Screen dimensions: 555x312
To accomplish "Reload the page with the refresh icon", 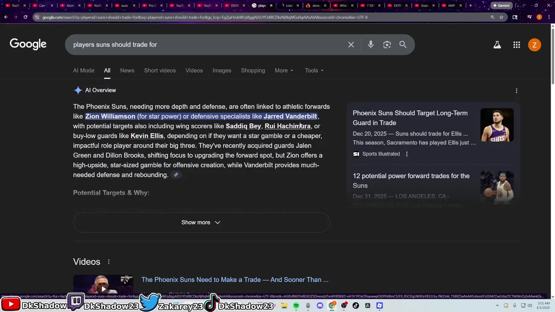I will coord(26,17).
